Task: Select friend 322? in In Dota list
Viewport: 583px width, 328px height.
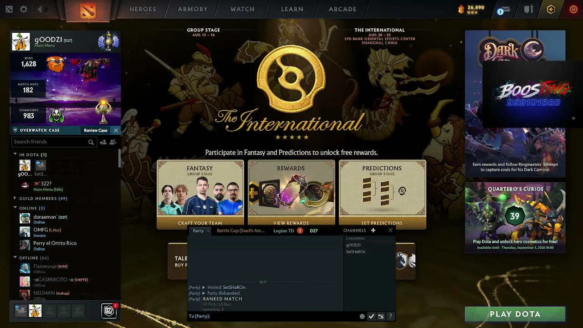Action: coord(68,186)
